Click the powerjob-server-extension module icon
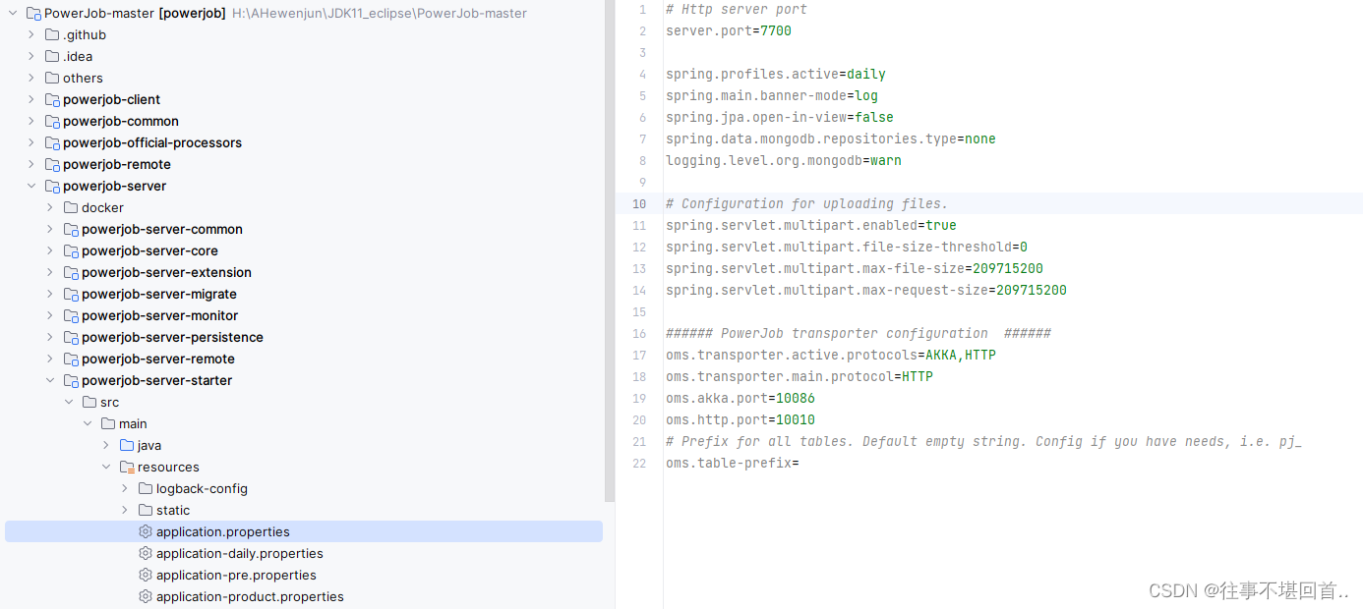The width and height of the screenshot is (1363, 609). pos(71,272)
